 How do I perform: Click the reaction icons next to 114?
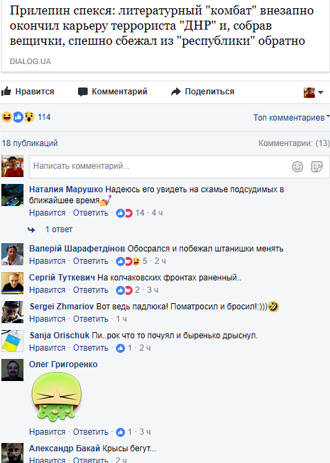coord(18,117)
